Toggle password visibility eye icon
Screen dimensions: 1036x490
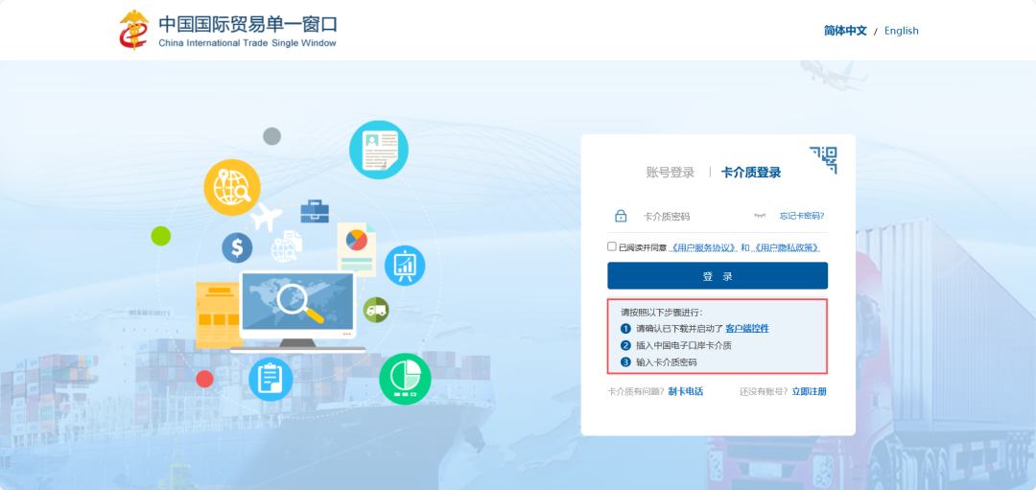pyautogui.click(x=760, y=217)
